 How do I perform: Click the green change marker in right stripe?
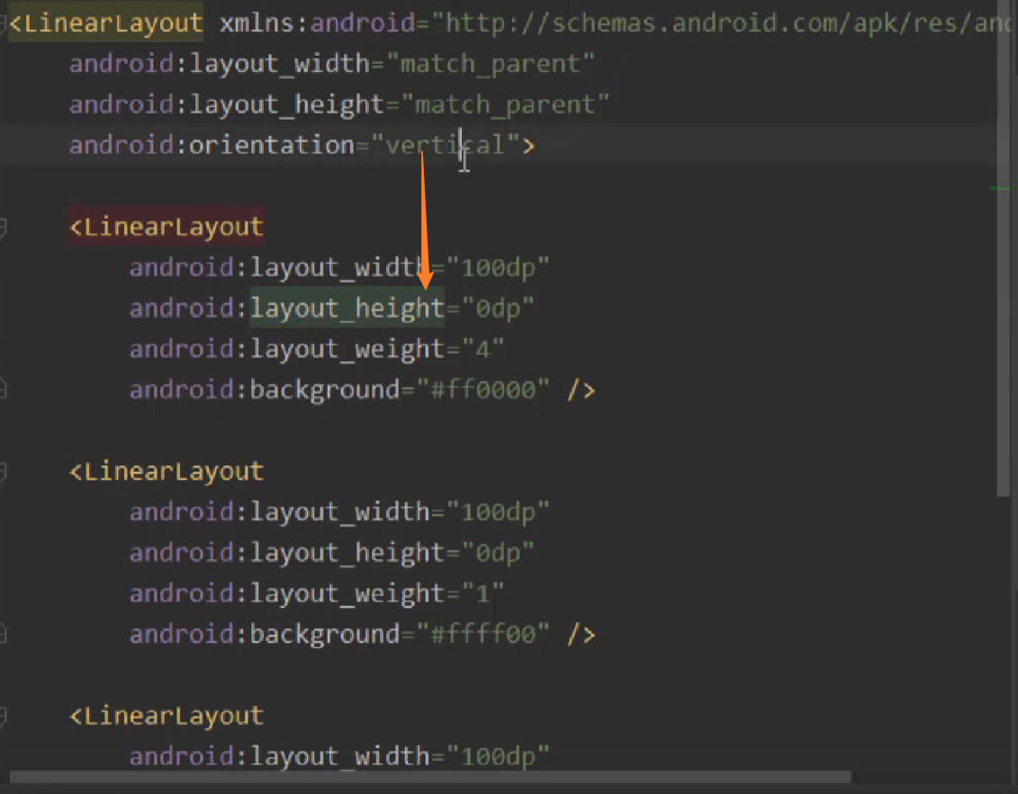click(1000, 189)
